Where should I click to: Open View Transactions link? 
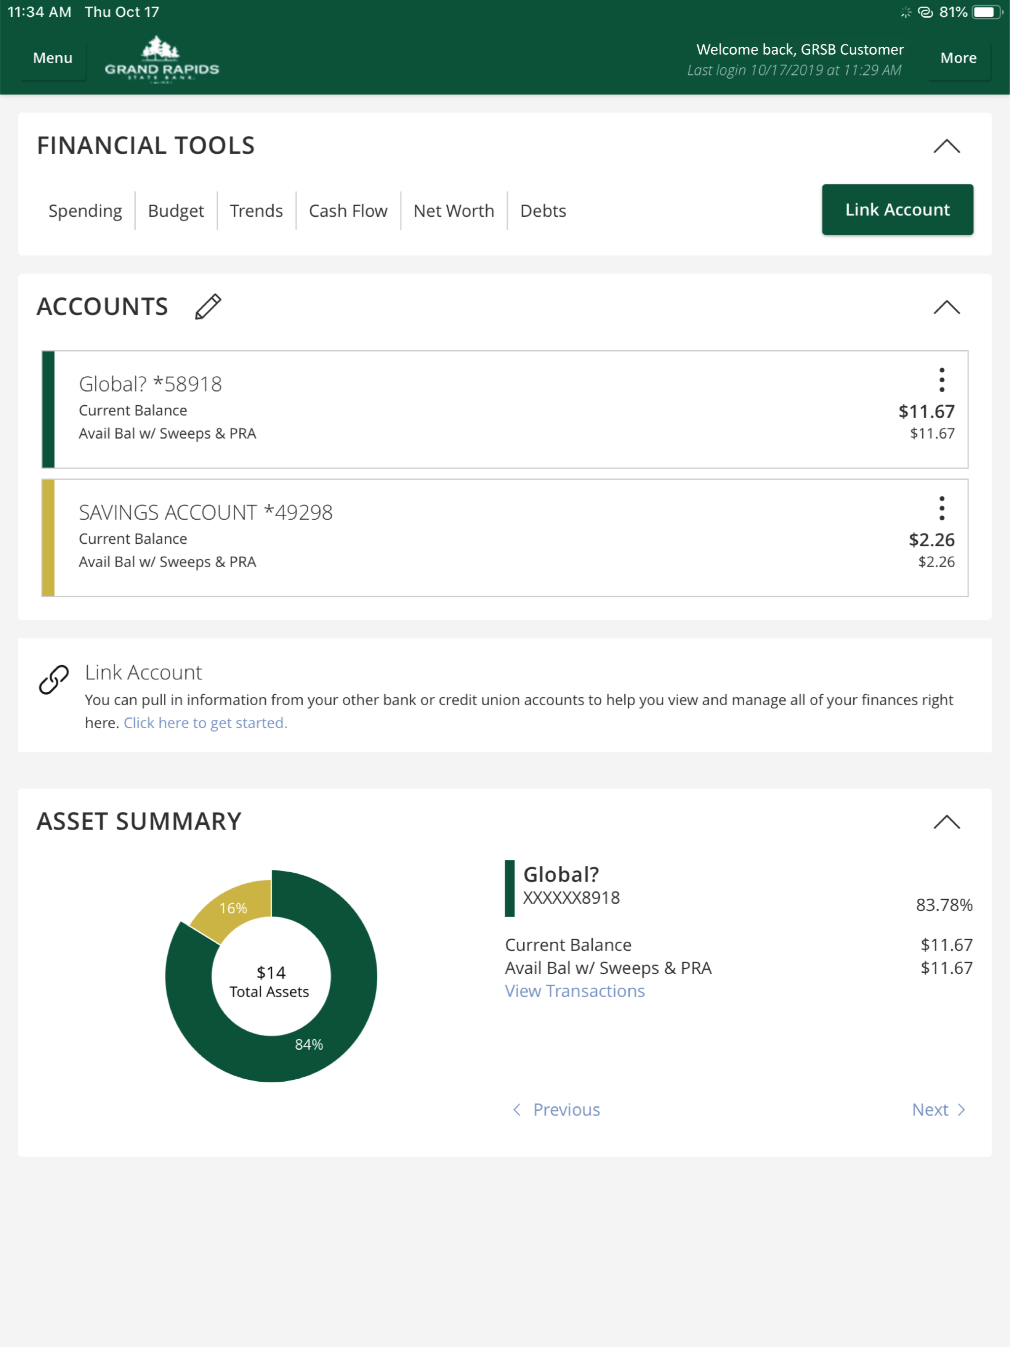pyautogui.click(x=575, y=991)
